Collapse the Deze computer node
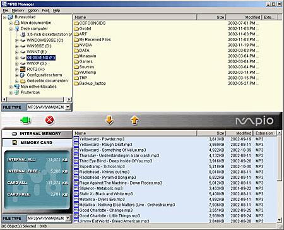This screenshot has width=284, height=230. coord(11,29)
